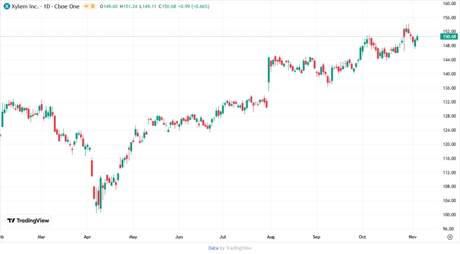460x254 pixels.
Task: Click the sun market-status icon
Action: (x=86, y=6)
